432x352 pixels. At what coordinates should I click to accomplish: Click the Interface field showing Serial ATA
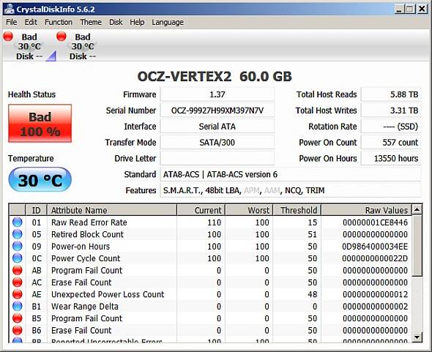[217, 127]
